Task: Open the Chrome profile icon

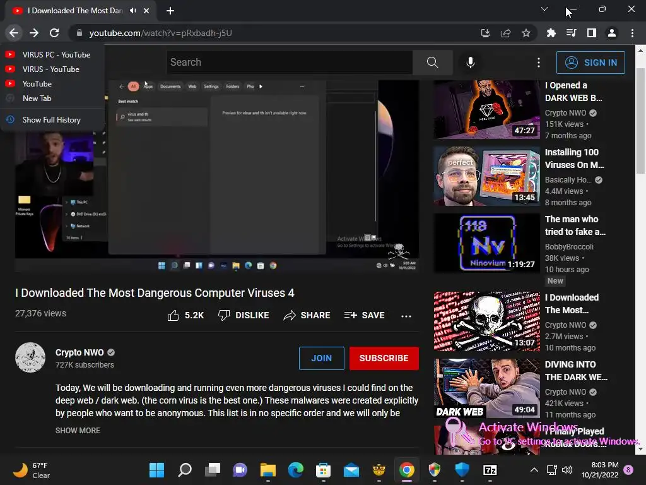Action: pyautogui.click(x=612, y=33)
